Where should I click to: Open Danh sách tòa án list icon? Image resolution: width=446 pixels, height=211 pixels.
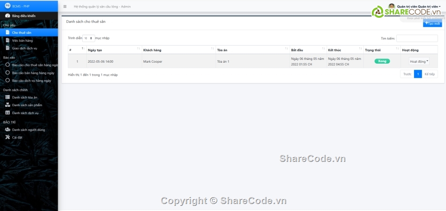tap(7, 97)
